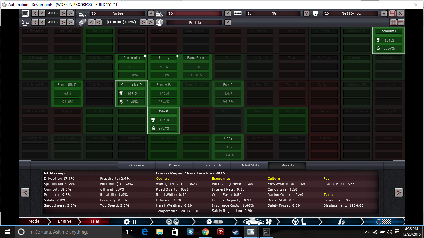Click the '15 NG185-FSE variant field
Screen dimensions: 424x238
point(350,13)
